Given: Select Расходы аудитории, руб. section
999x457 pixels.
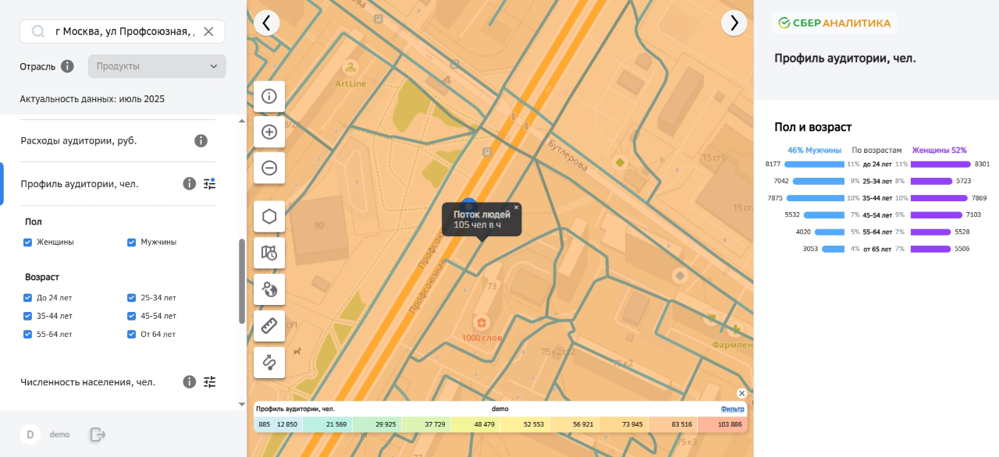Looking at the screenshot, I should pyautogui.click(x=79, y=141).
